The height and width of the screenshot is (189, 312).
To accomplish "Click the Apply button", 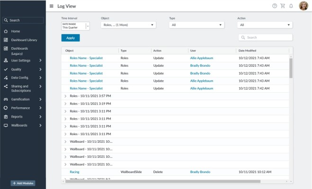I will [x=71, y=38].
